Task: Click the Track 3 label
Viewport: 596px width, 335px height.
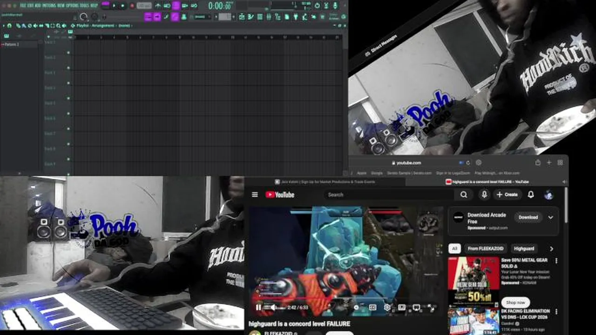Action: (x=50, y=73)
